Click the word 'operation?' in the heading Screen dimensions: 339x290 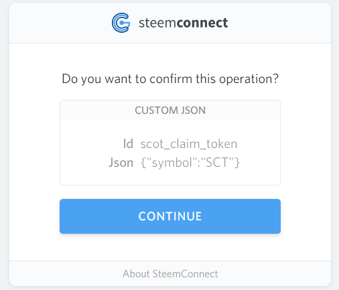click(249, 80)
